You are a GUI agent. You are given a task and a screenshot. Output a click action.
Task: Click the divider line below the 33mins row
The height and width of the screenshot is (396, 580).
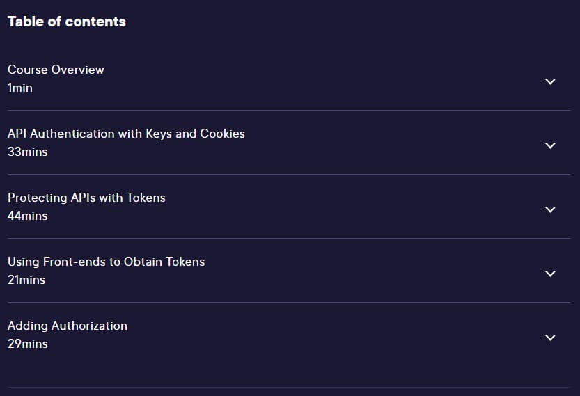click(x=289, y=174)
